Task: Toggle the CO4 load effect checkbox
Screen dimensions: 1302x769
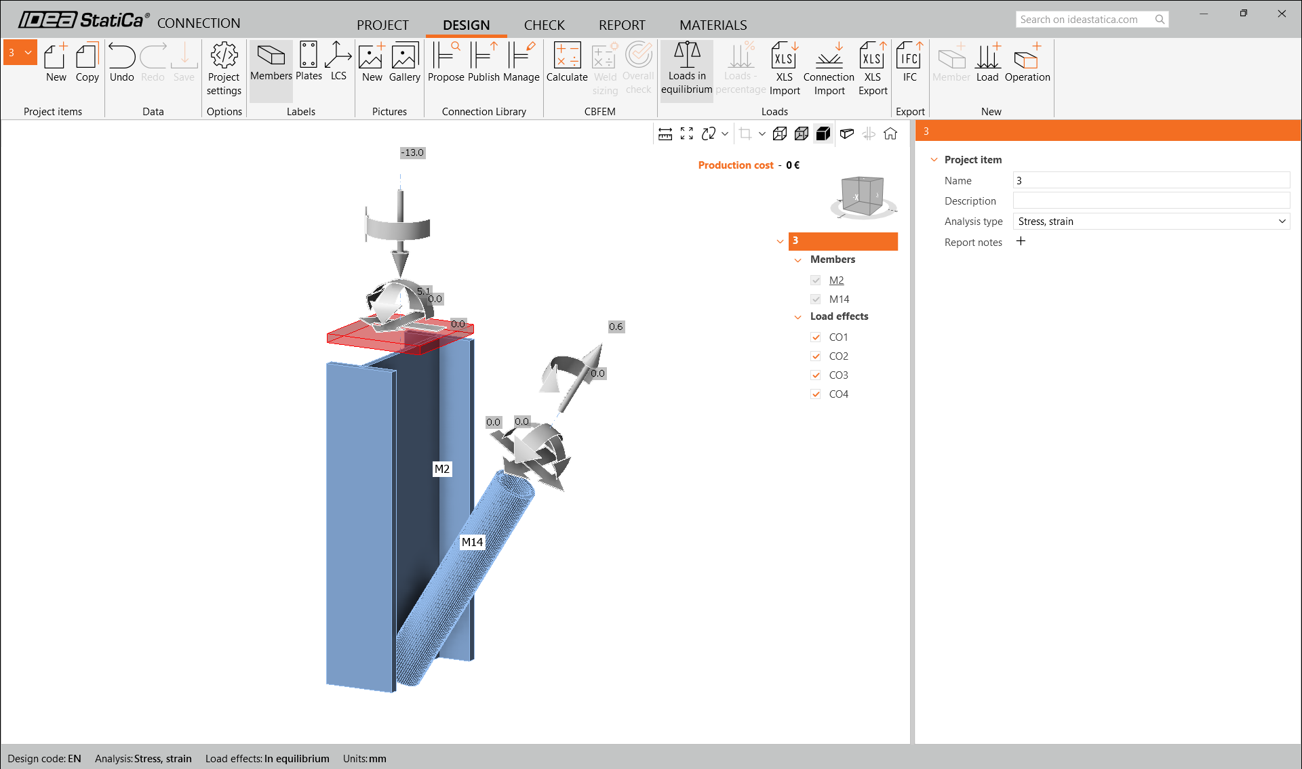Action: pyautogui.click(x=816, y=394)
